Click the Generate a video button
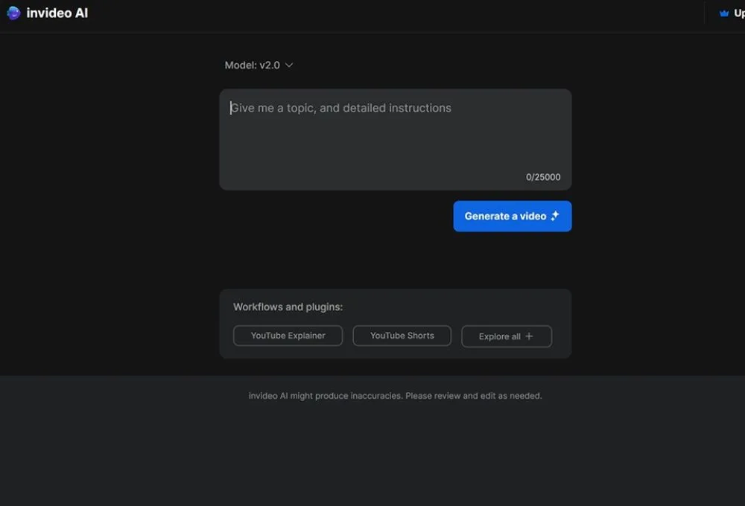Image resolution: width=745 pixels, height=506 pixels. point(513,217)
